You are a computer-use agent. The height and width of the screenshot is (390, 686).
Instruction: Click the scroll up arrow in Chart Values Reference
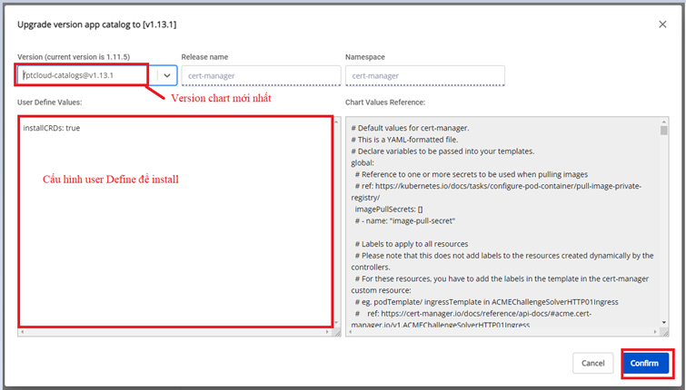[664, 121]
